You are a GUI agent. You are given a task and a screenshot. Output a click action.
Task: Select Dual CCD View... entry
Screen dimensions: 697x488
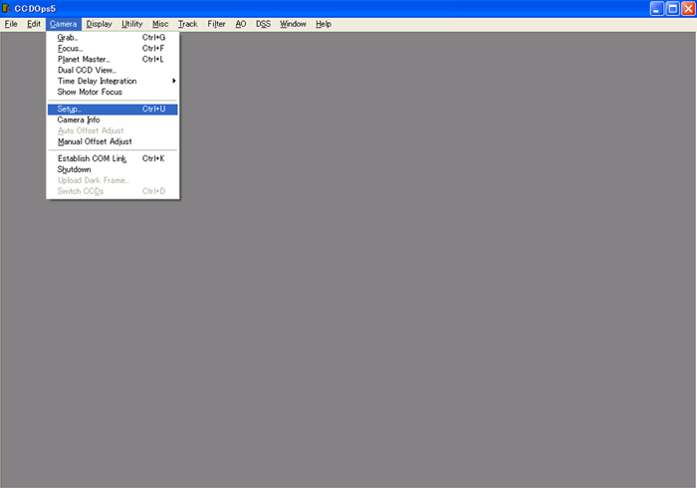(x=113, y=71)
